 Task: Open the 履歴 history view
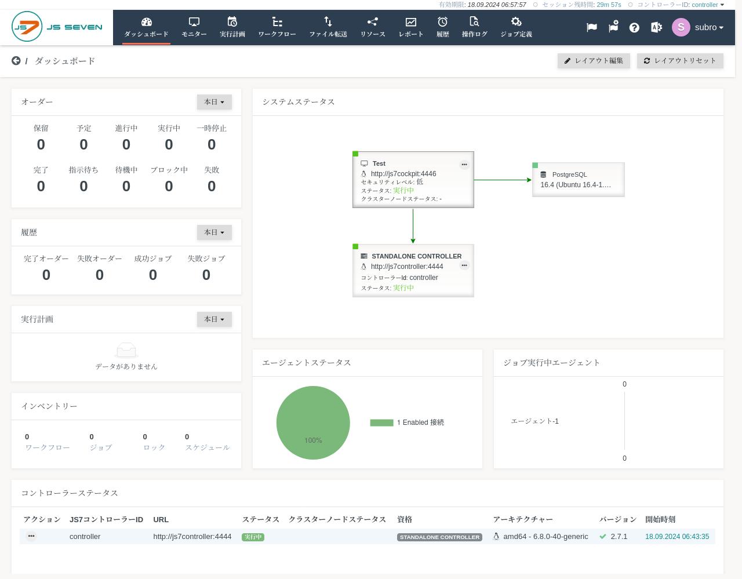443,27
